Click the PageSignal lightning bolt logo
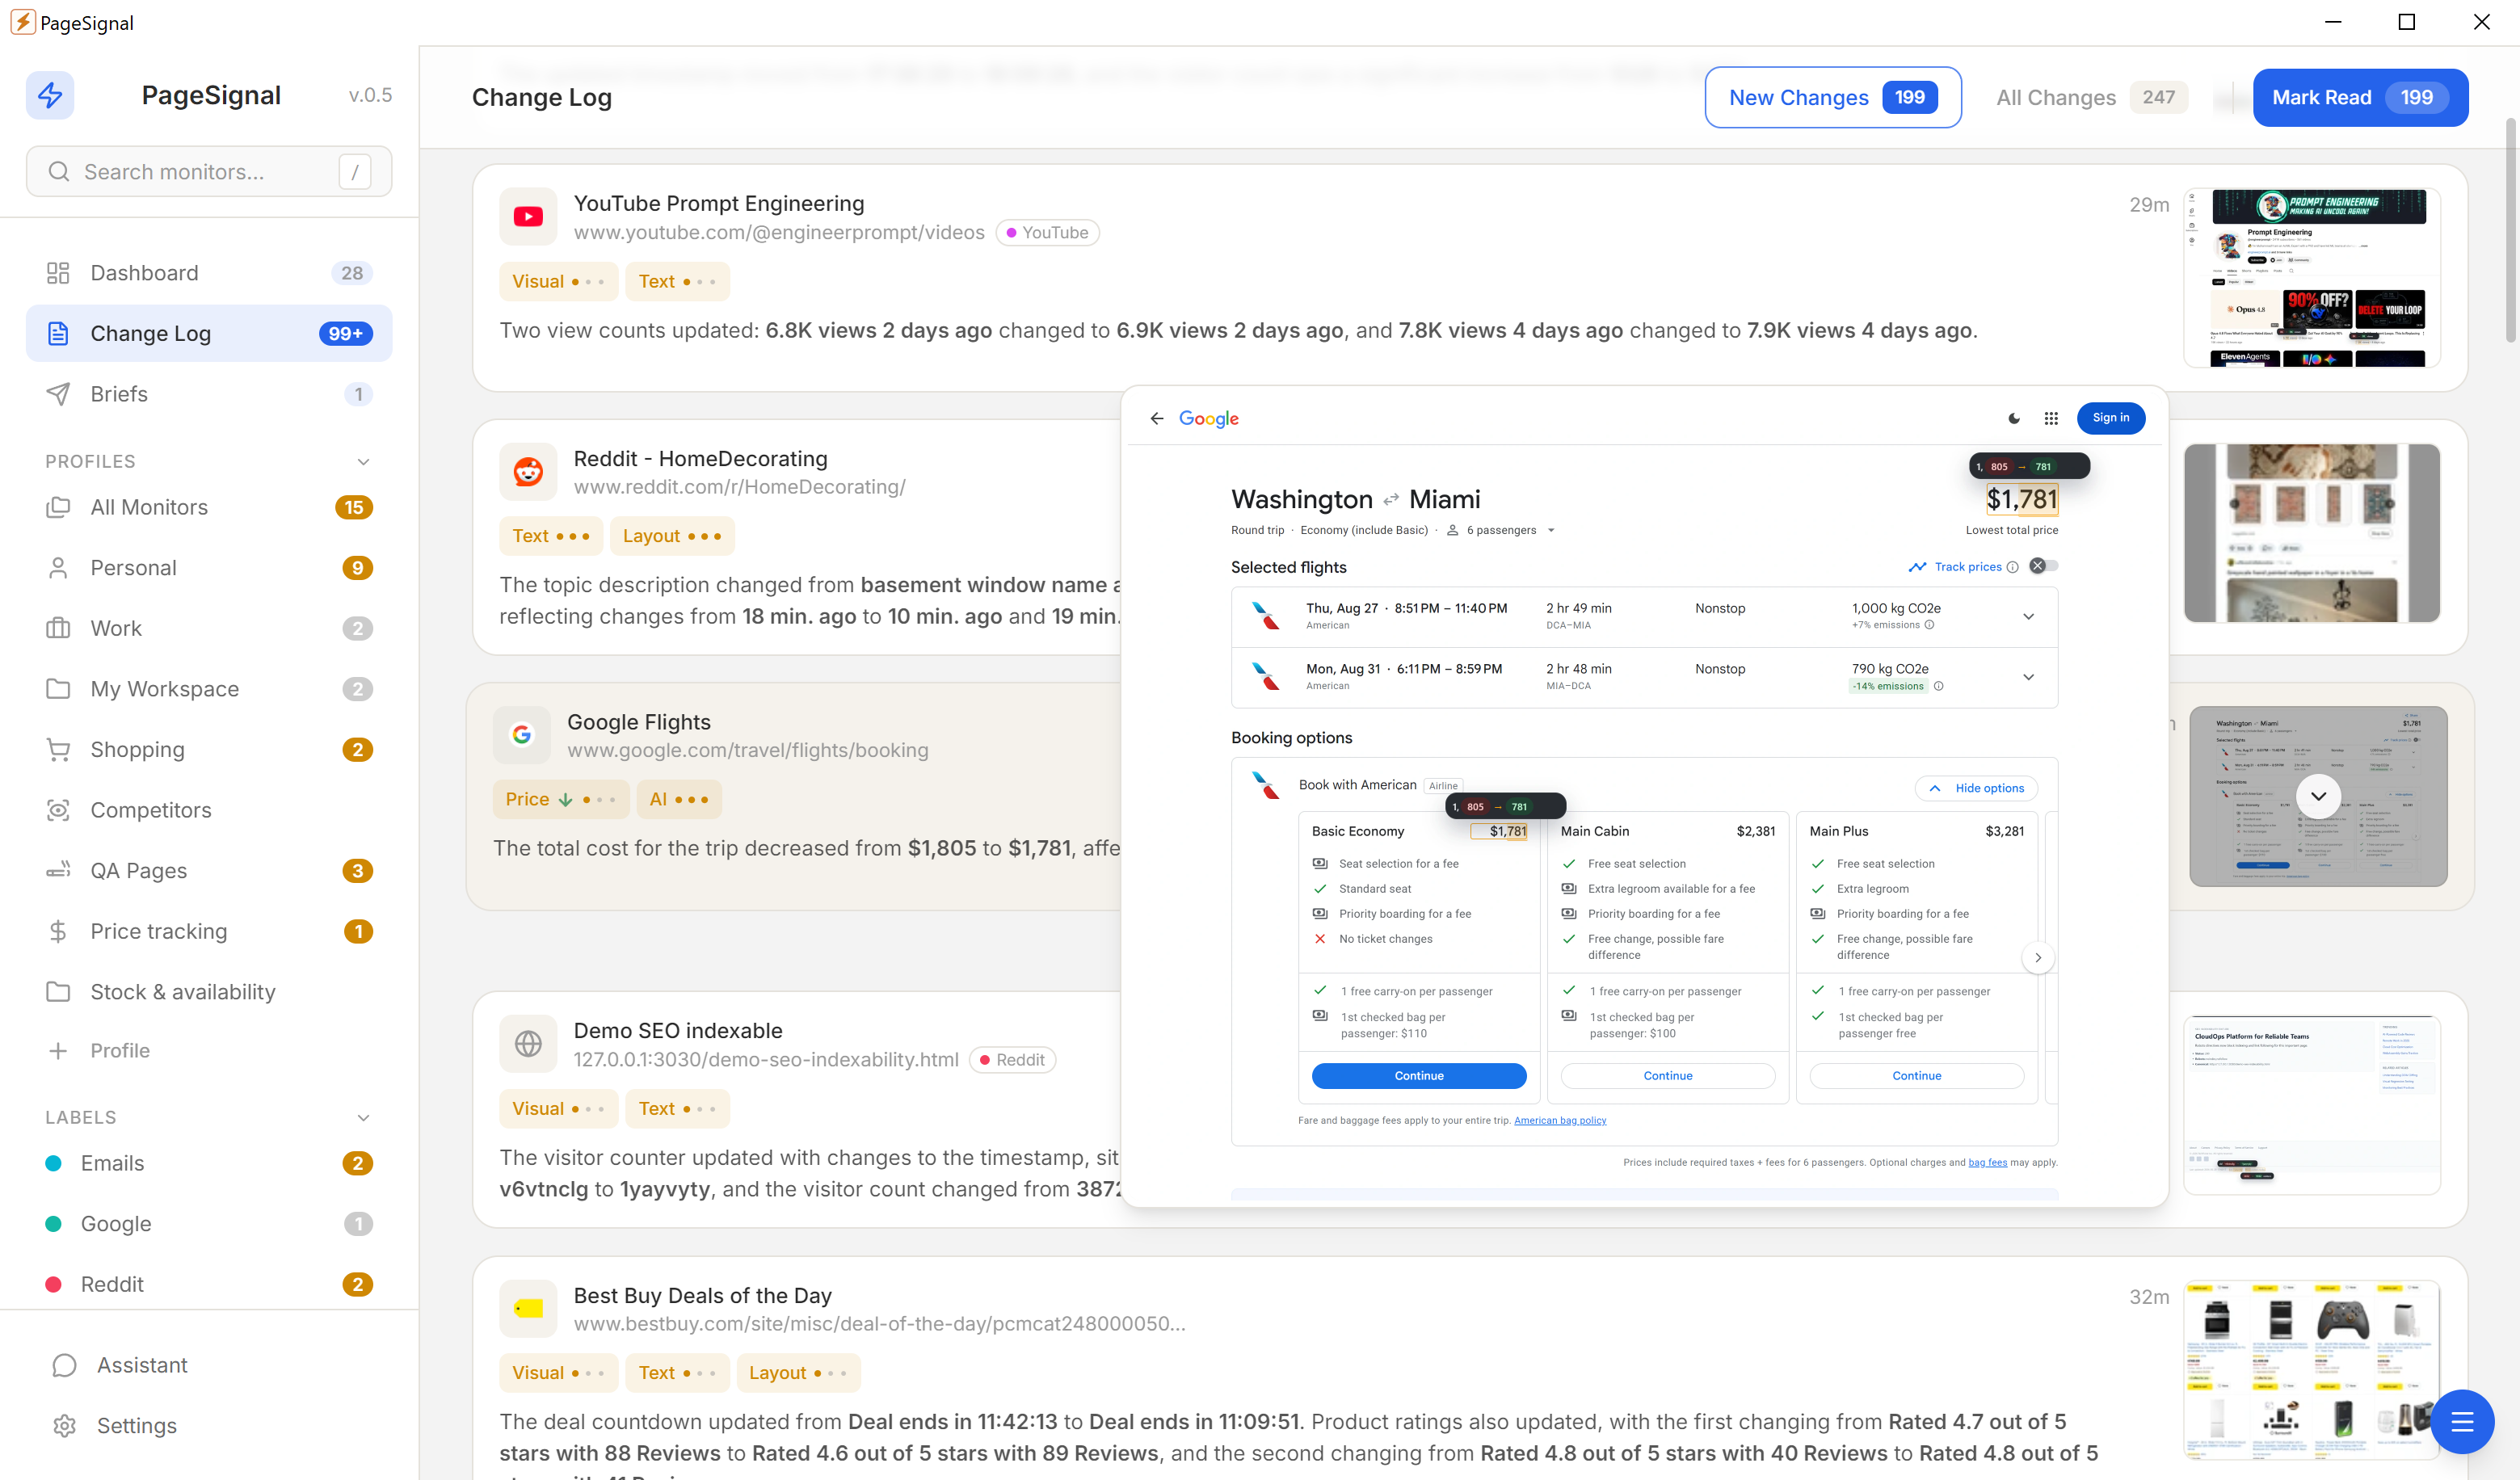The width and height of the screenshot is (2520, 1480). coord(50,95)
